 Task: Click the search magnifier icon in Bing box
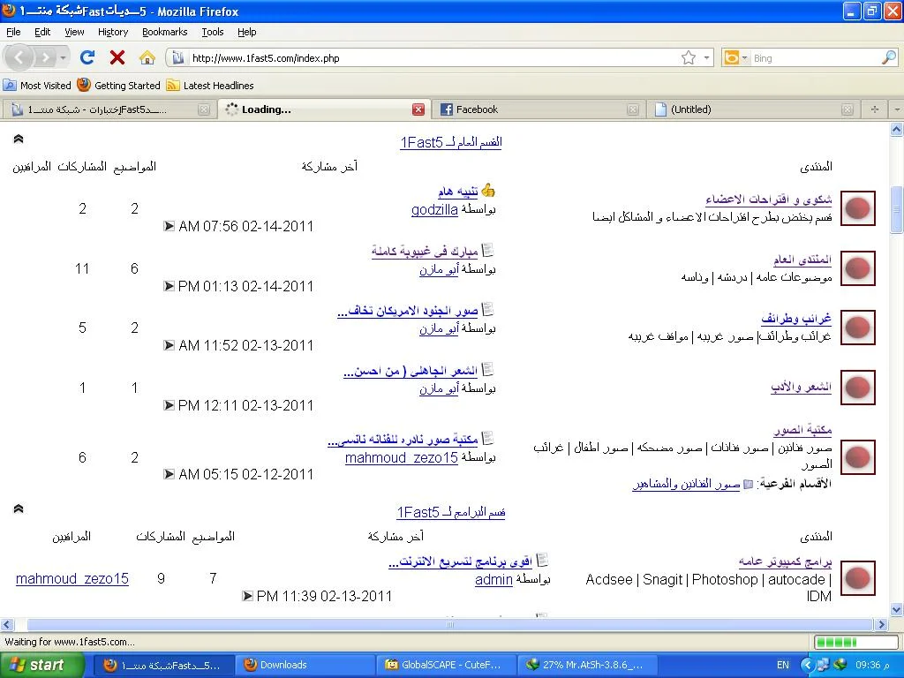pos(888,57)
